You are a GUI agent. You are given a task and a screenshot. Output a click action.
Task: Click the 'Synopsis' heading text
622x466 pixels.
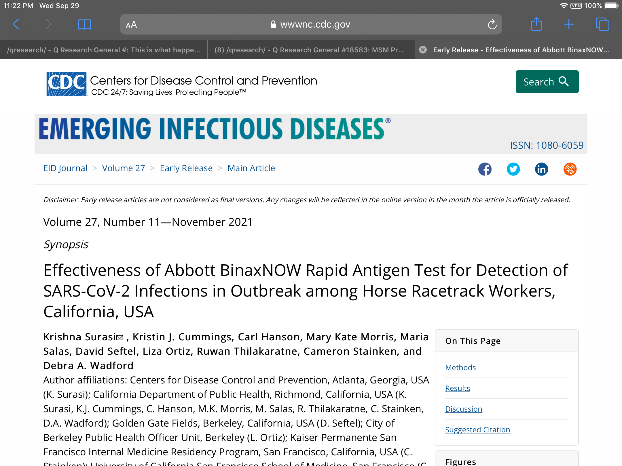66,245
